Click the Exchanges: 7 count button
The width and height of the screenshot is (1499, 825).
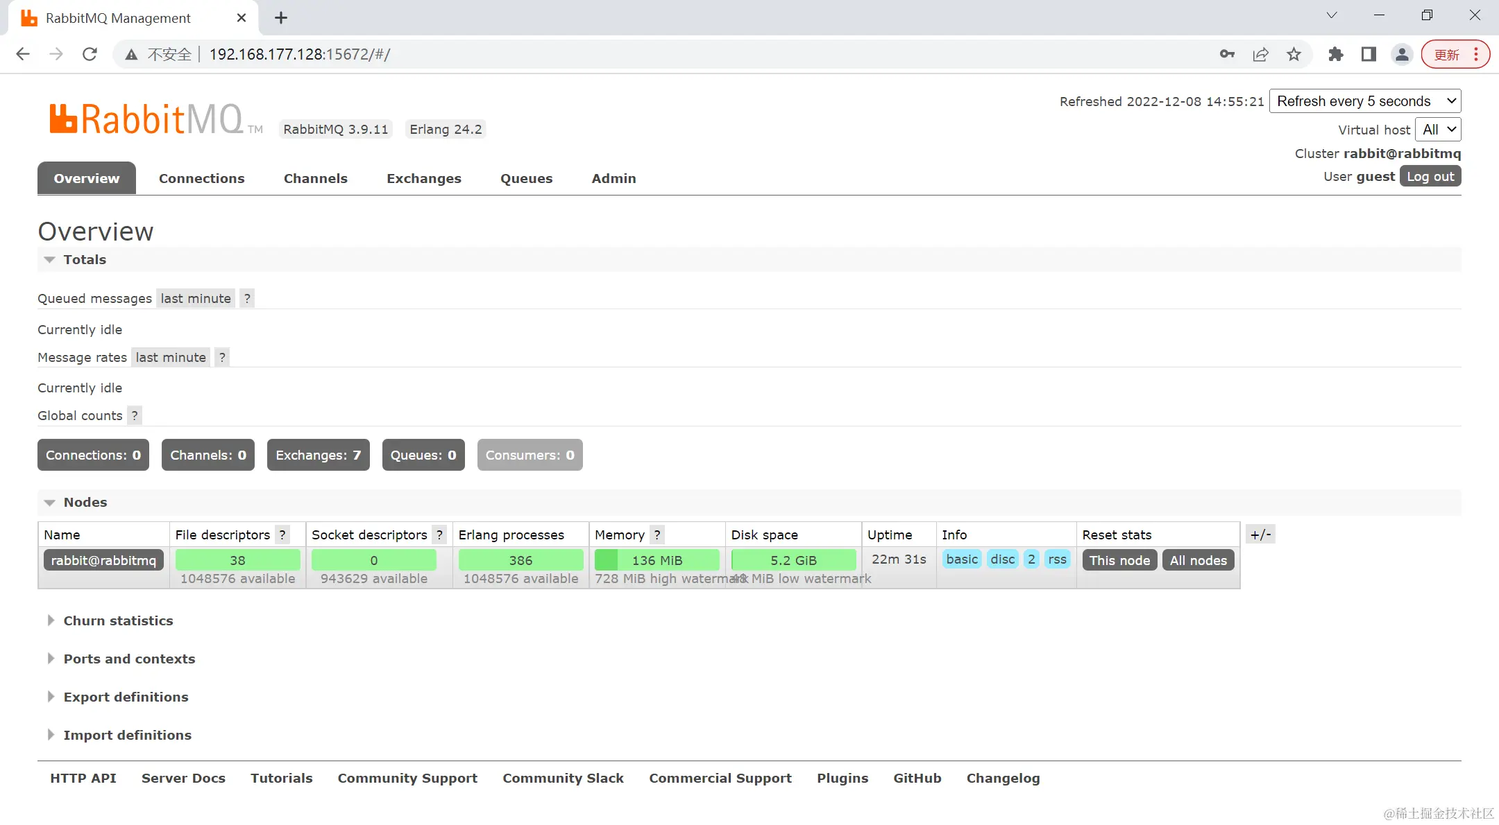(319, 455)
